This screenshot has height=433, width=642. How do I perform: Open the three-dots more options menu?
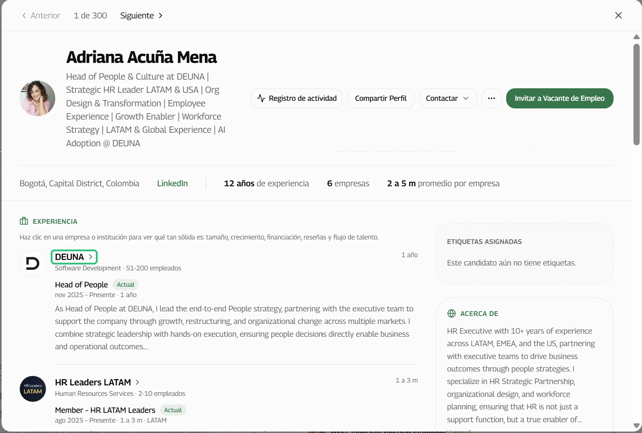click(x=491, y=98)
